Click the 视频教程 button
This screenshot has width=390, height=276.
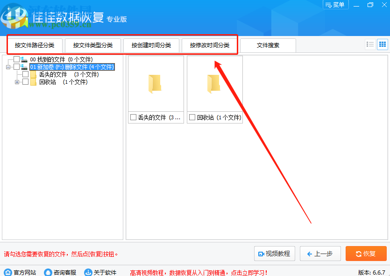coord(275,254)
